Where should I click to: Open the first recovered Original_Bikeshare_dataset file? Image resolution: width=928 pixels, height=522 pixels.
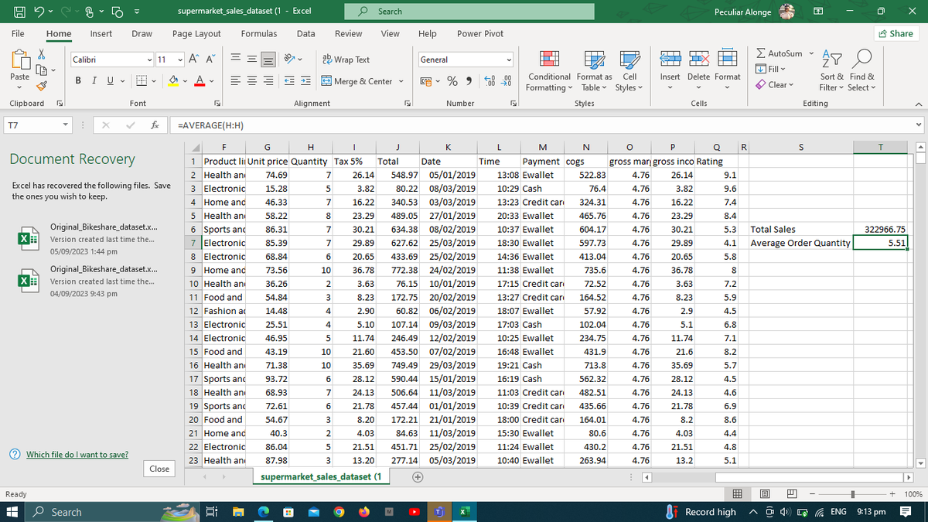(91, 239)
